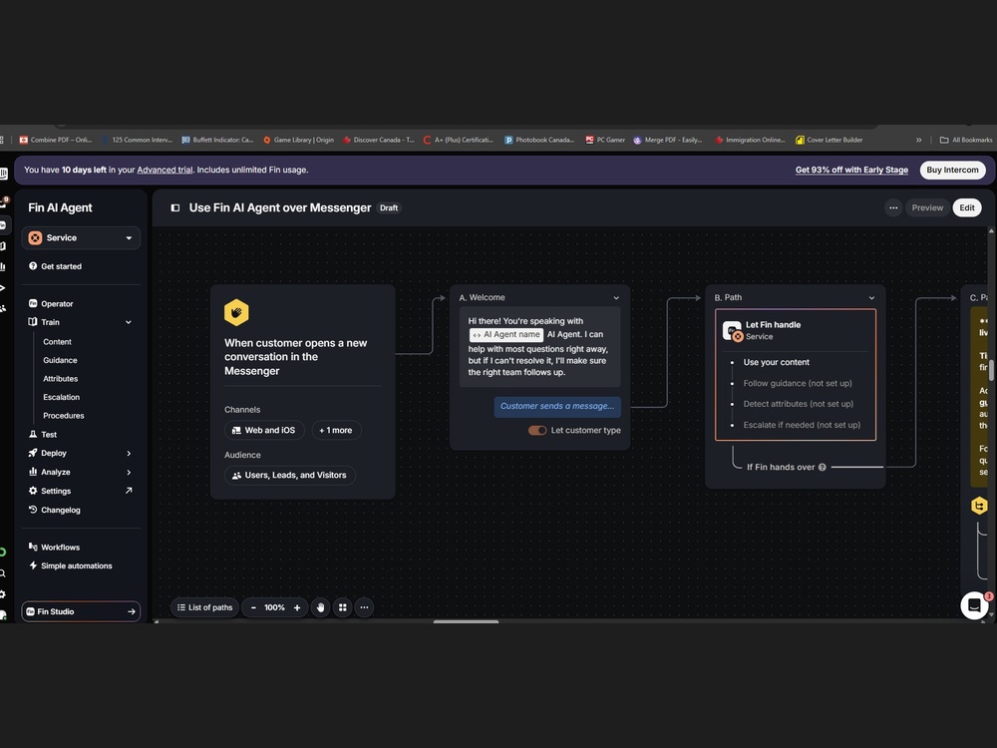Open the PC Gamer bookmark
Image resolution: width=997 pixels, height=748 pixels.
(605, 140)
